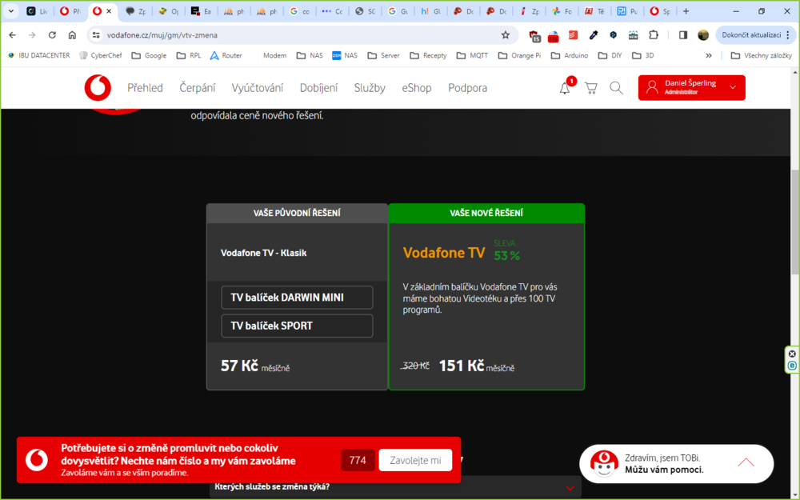Open the shopping cart icon

pos(591,88)
